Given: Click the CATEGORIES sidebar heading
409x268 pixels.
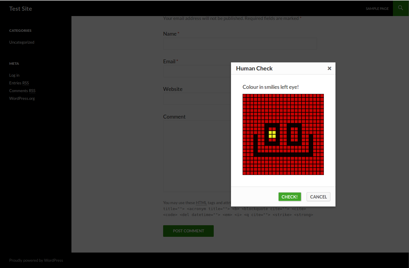Looking at the screenshot, I should click(20, 31).
